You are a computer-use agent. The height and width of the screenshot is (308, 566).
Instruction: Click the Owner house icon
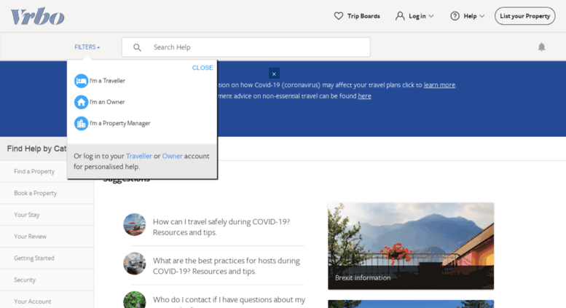coord(81,102)
